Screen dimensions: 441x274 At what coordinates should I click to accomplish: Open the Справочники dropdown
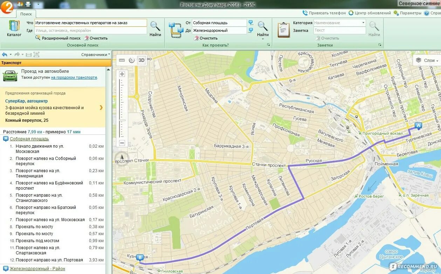point(96,55)
